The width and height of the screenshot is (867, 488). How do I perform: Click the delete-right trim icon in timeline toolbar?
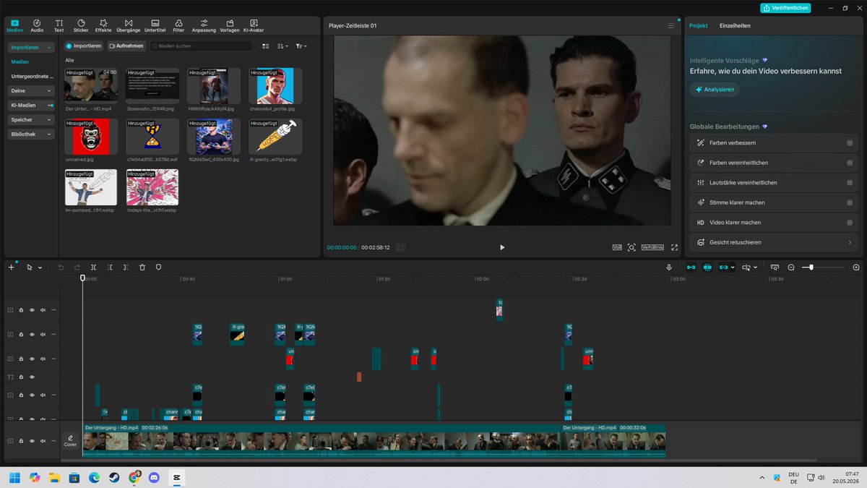(126, 267)
